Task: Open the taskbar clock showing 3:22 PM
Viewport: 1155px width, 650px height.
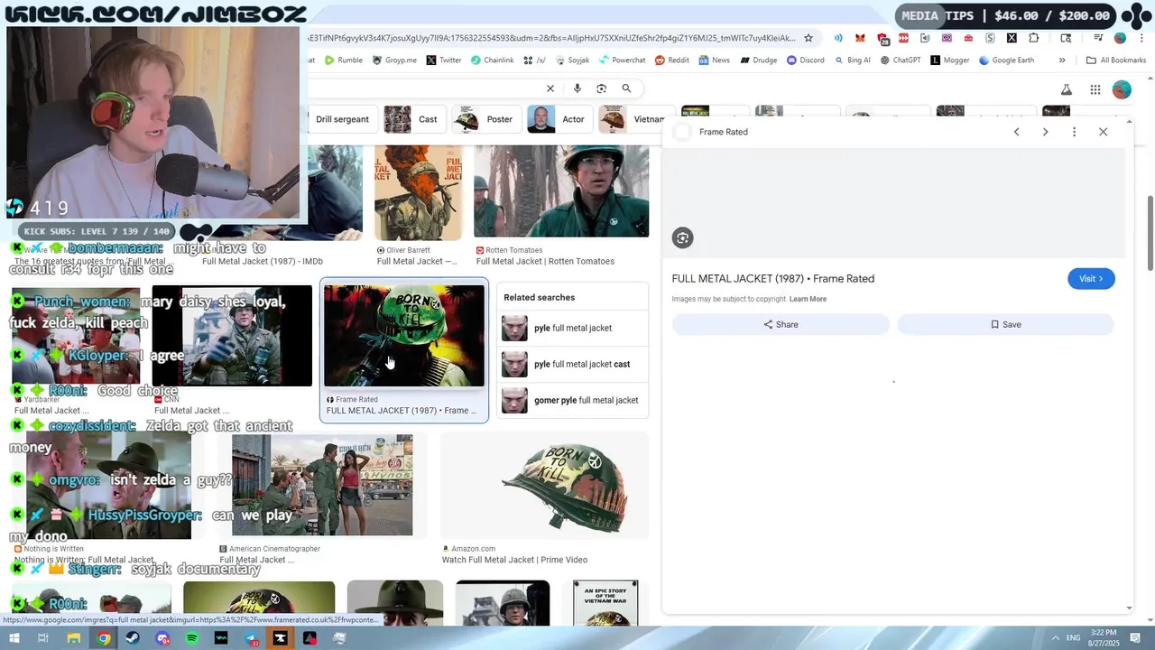Action: pyautogui.click(x=1104, y=638)
